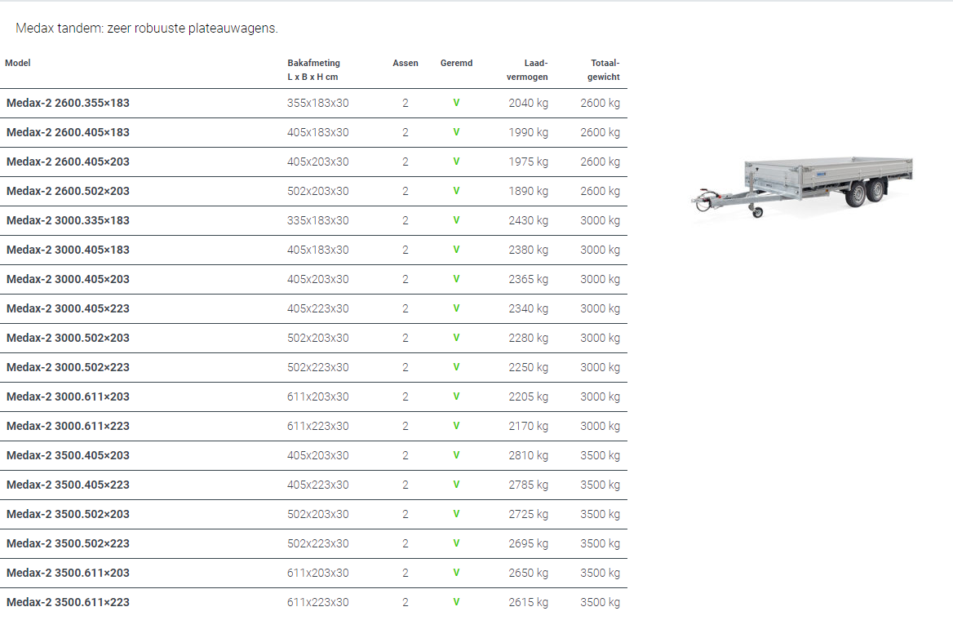Click the green check for Medax-2 3000.335×183

click(x=456, y=220)
